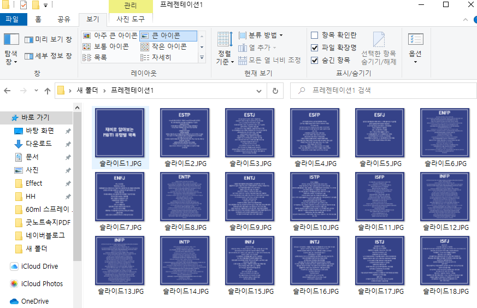Open 옵션 folder options
The width and height of the screenshot is (477, 308).
pyautogui.click(x=415, y=49)
